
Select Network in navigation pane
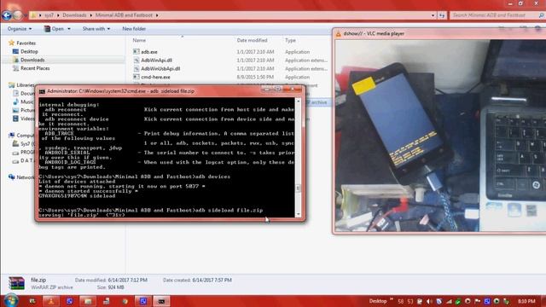coord(25,177)
